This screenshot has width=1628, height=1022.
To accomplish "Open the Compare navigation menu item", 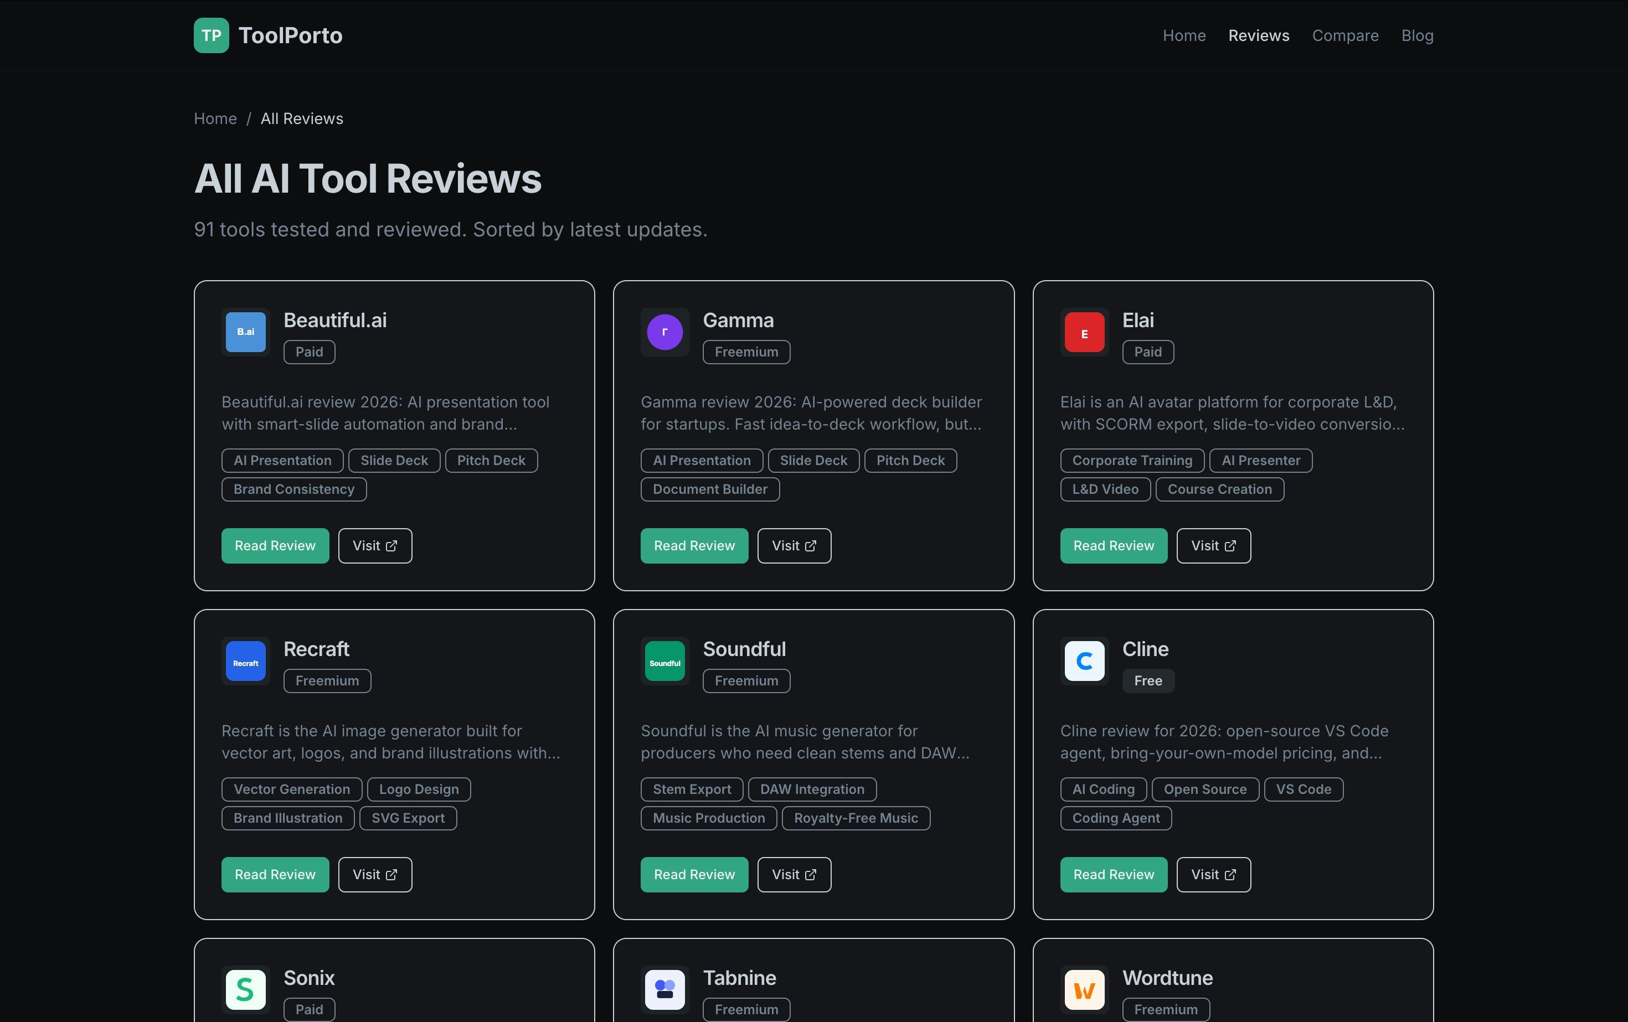I will [x=1344, y=35].
